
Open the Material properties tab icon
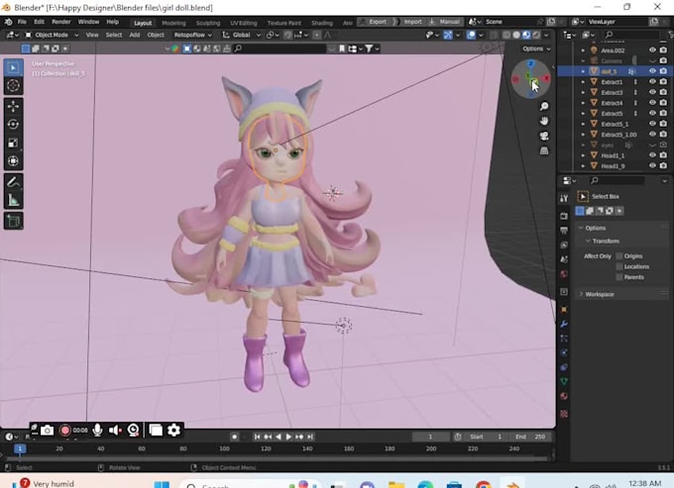tap(564, 396)
